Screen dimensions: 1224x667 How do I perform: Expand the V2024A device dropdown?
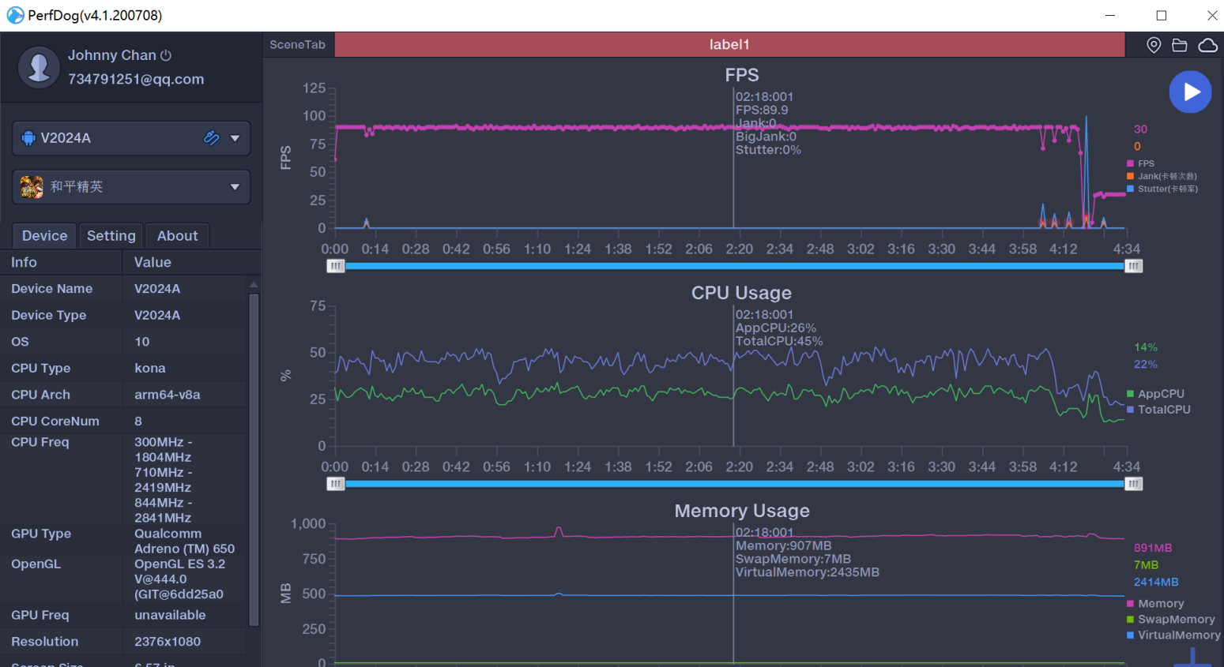coord(235,138)
